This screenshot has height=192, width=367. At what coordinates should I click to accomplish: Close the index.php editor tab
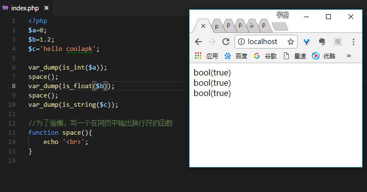click(x=46, y=8)
